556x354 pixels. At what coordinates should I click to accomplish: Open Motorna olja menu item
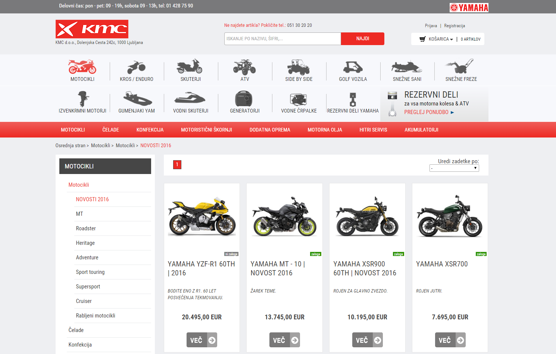[x=325, y=130]
